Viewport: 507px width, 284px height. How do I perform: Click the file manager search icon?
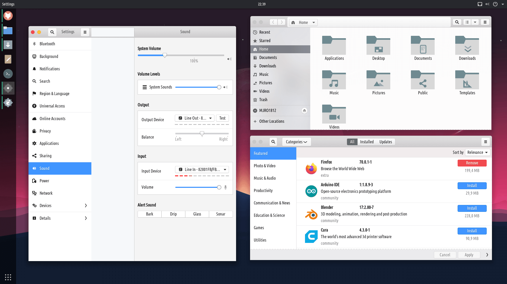[457, 22]
